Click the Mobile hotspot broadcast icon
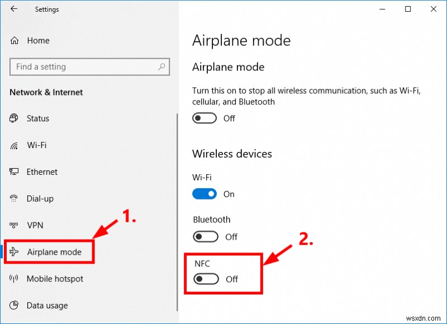This screenshot has width=447, height=324. [x=14, y=279]
